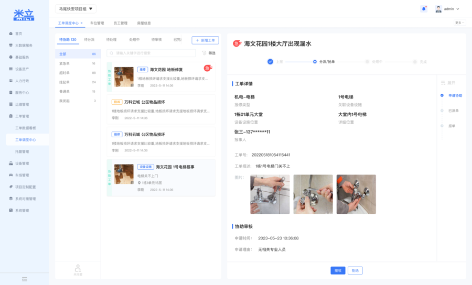Click the 车场管理 car icon
The width and height of the screenshot is (472, 285).
[11, 175]
